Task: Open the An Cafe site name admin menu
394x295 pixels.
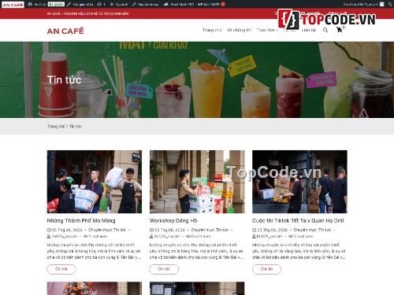Action: point(37,4)
